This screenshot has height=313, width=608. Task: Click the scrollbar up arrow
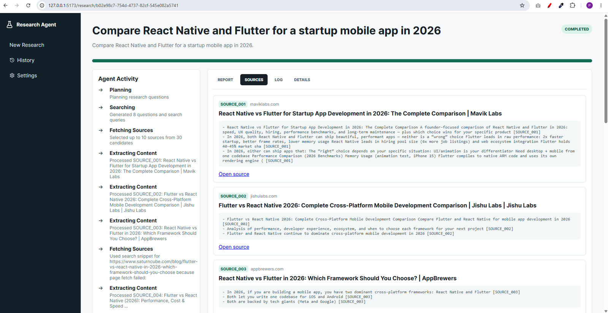(x=606, y=16)
